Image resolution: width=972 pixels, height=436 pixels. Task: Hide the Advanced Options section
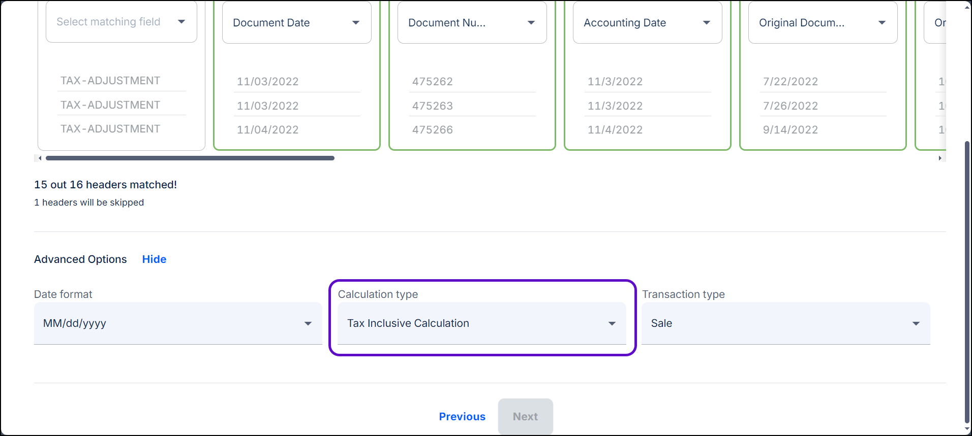(154, 259)
